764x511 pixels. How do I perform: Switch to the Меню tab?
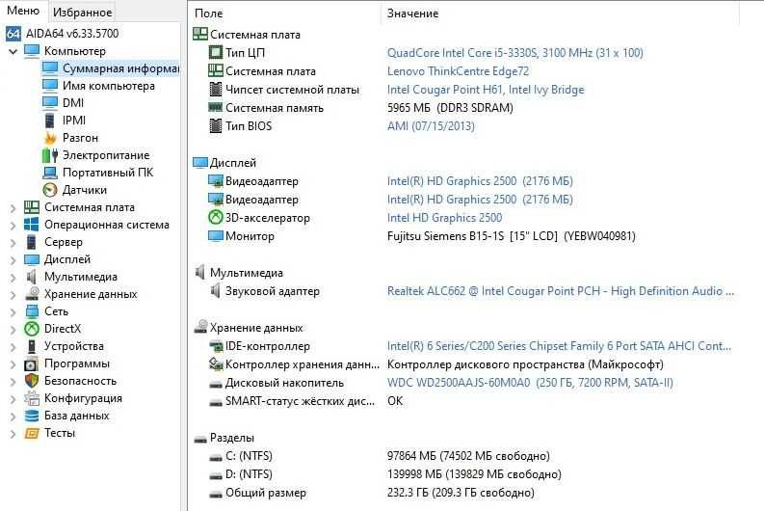click(x=23, y=11)
